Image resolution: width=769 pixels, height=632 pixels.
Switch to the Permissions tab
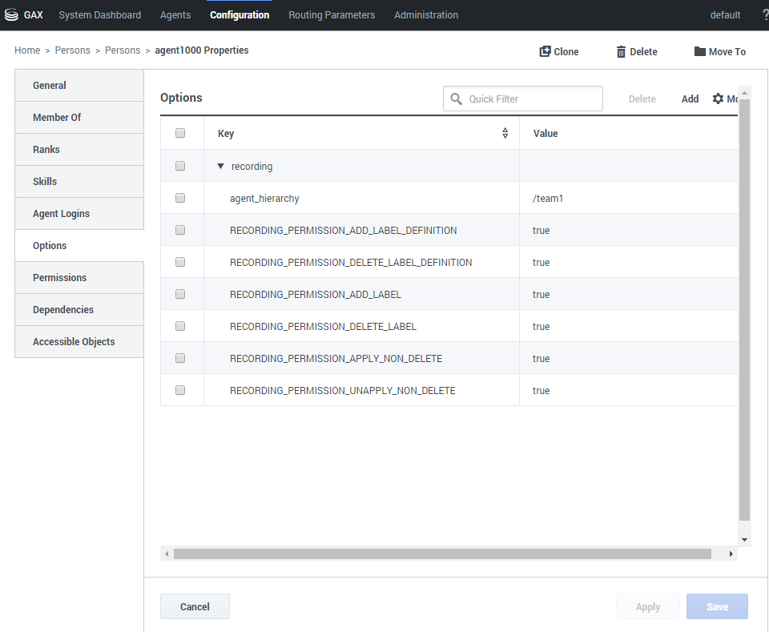coord(60,278)
